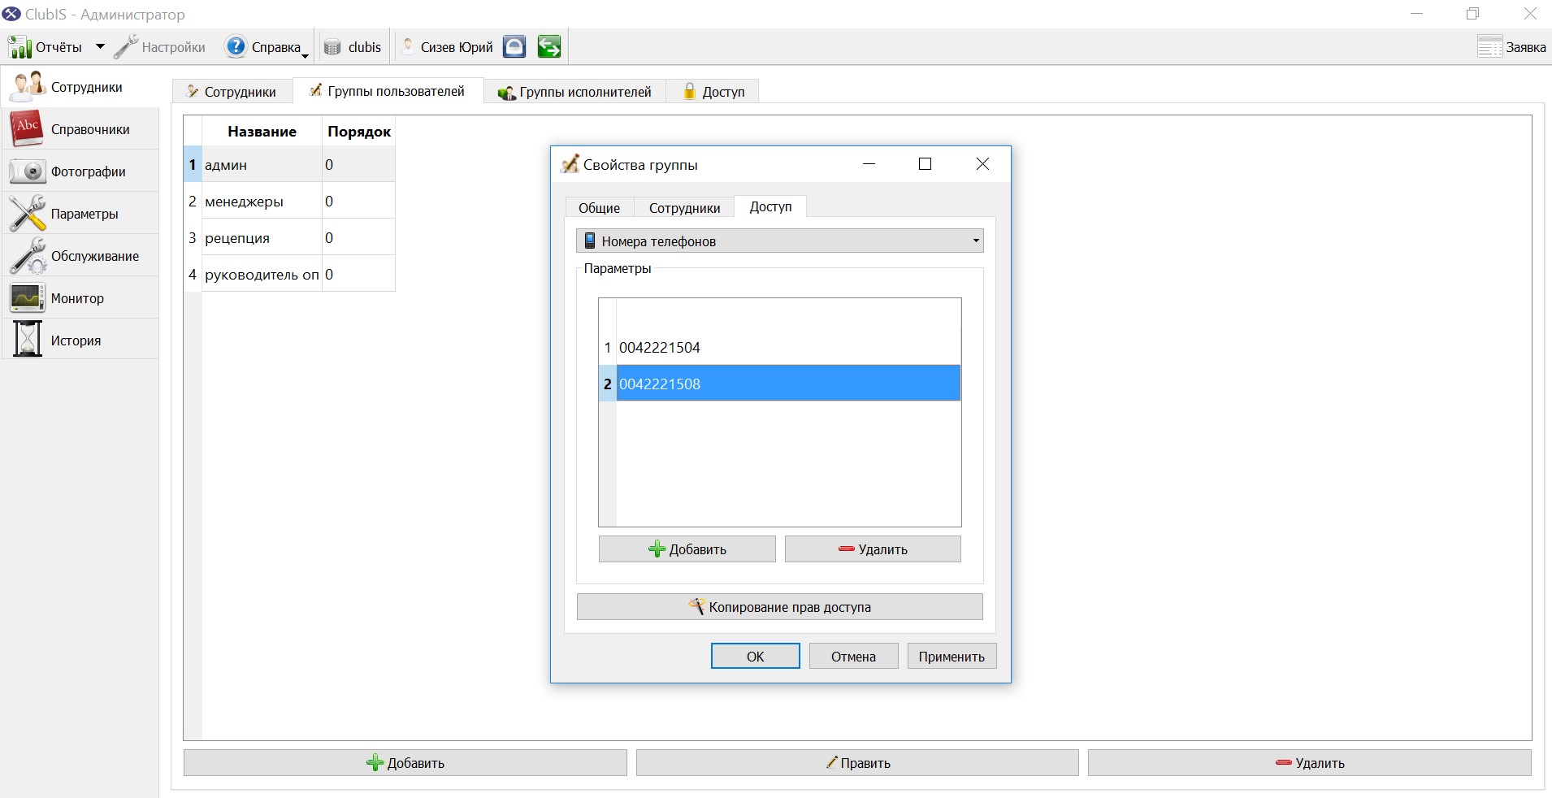1552x798 pixels.
Task: Open Справка help icon
Action: pos(236,47)
